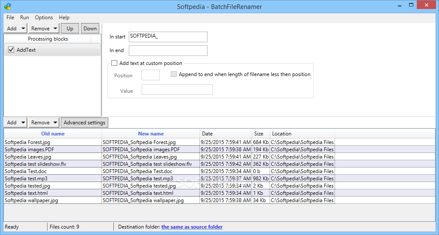Click the Processing blocks column header
Screen dimensions: 439x235
click(47, 39)
